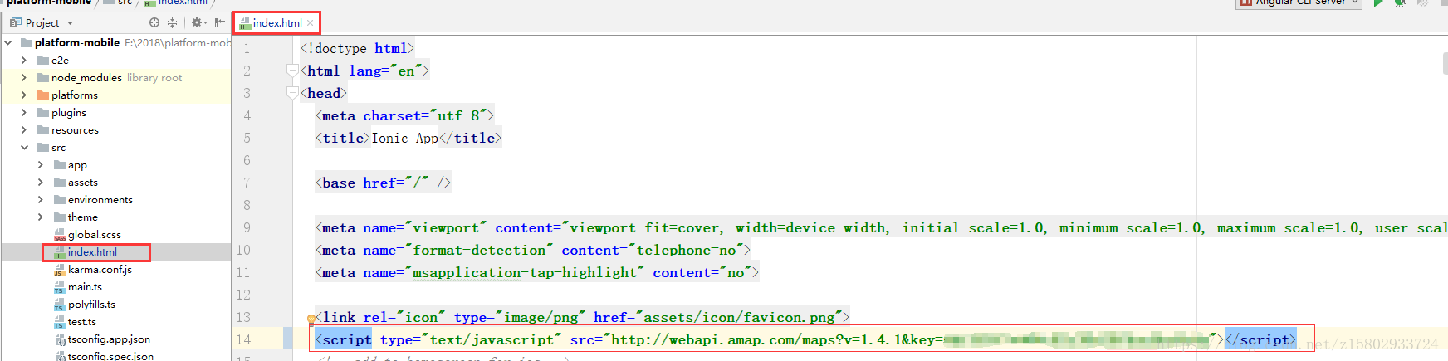
Task: Run the Angular CLI Server configuration
Action: coord(1378,3)
